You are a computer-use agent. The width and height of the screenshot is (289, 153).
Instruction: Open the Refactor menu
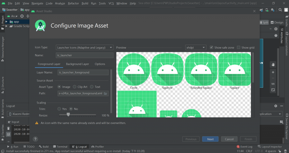tap(73, 3)
